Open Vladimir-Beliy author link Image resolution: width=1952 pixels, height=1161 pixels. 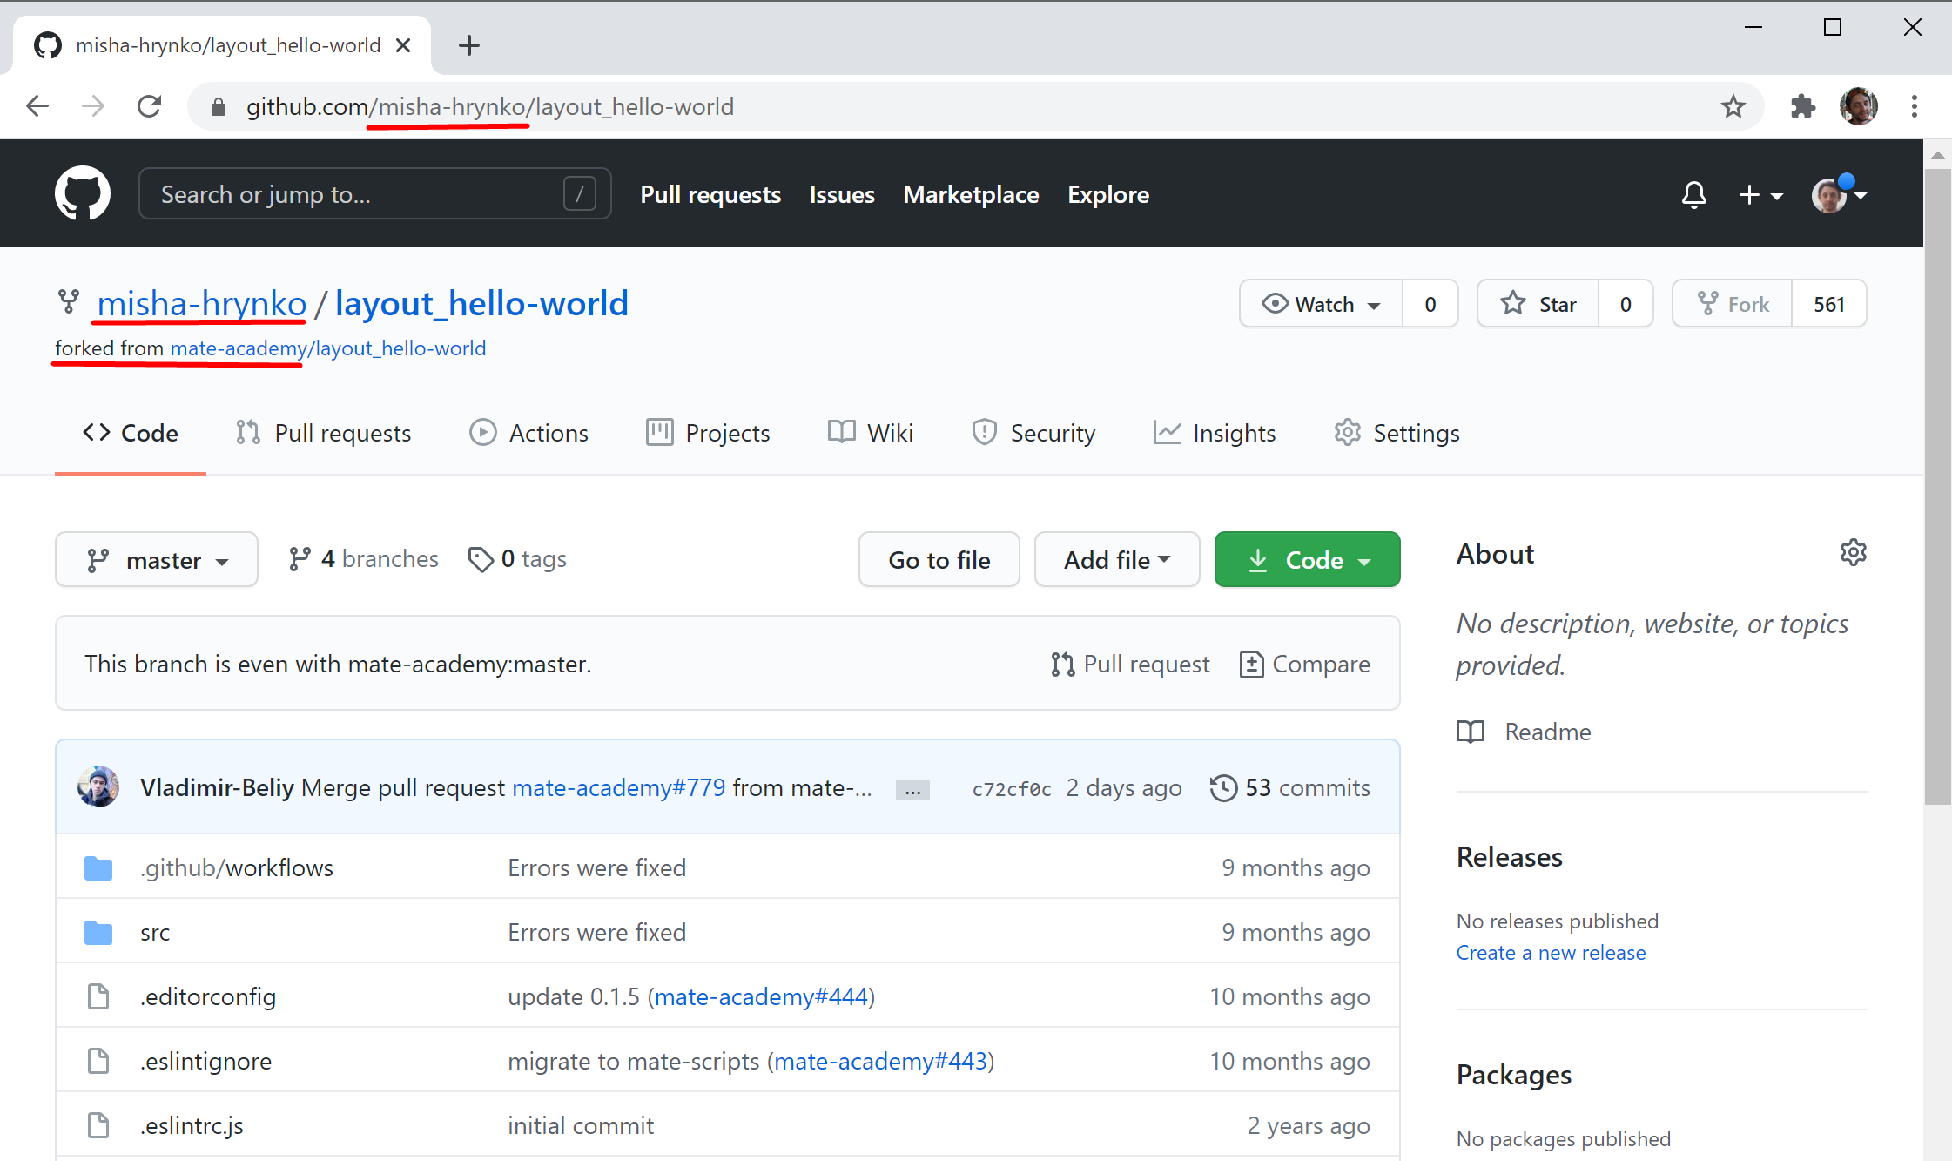point(217,788)
